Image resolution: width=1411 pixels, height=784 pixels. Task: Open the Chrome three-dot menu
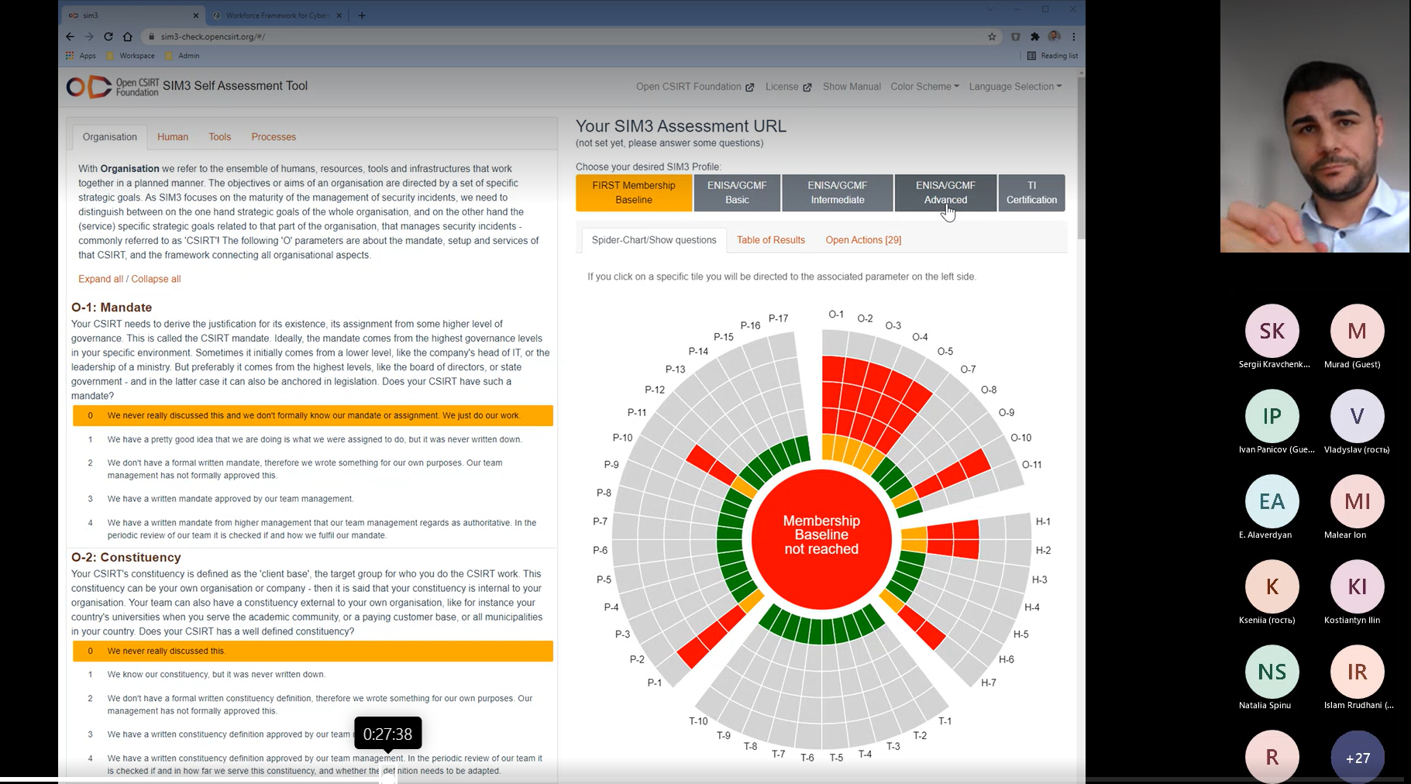pyautogui.click(x=1074, y=36)
